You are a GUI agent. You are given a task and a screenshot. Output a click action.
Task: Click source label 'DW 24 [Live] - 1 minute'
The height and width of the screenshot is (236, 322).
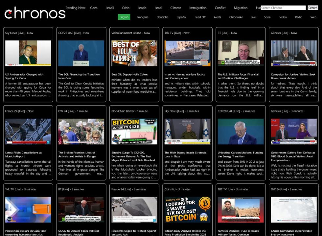point(73,111)
